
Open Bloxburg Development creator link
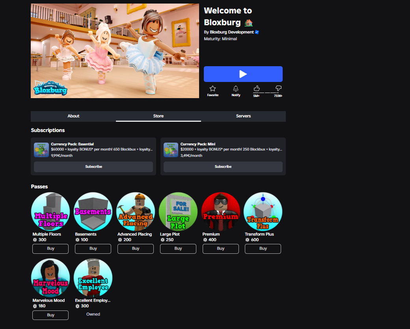click(x=232, y=32)
